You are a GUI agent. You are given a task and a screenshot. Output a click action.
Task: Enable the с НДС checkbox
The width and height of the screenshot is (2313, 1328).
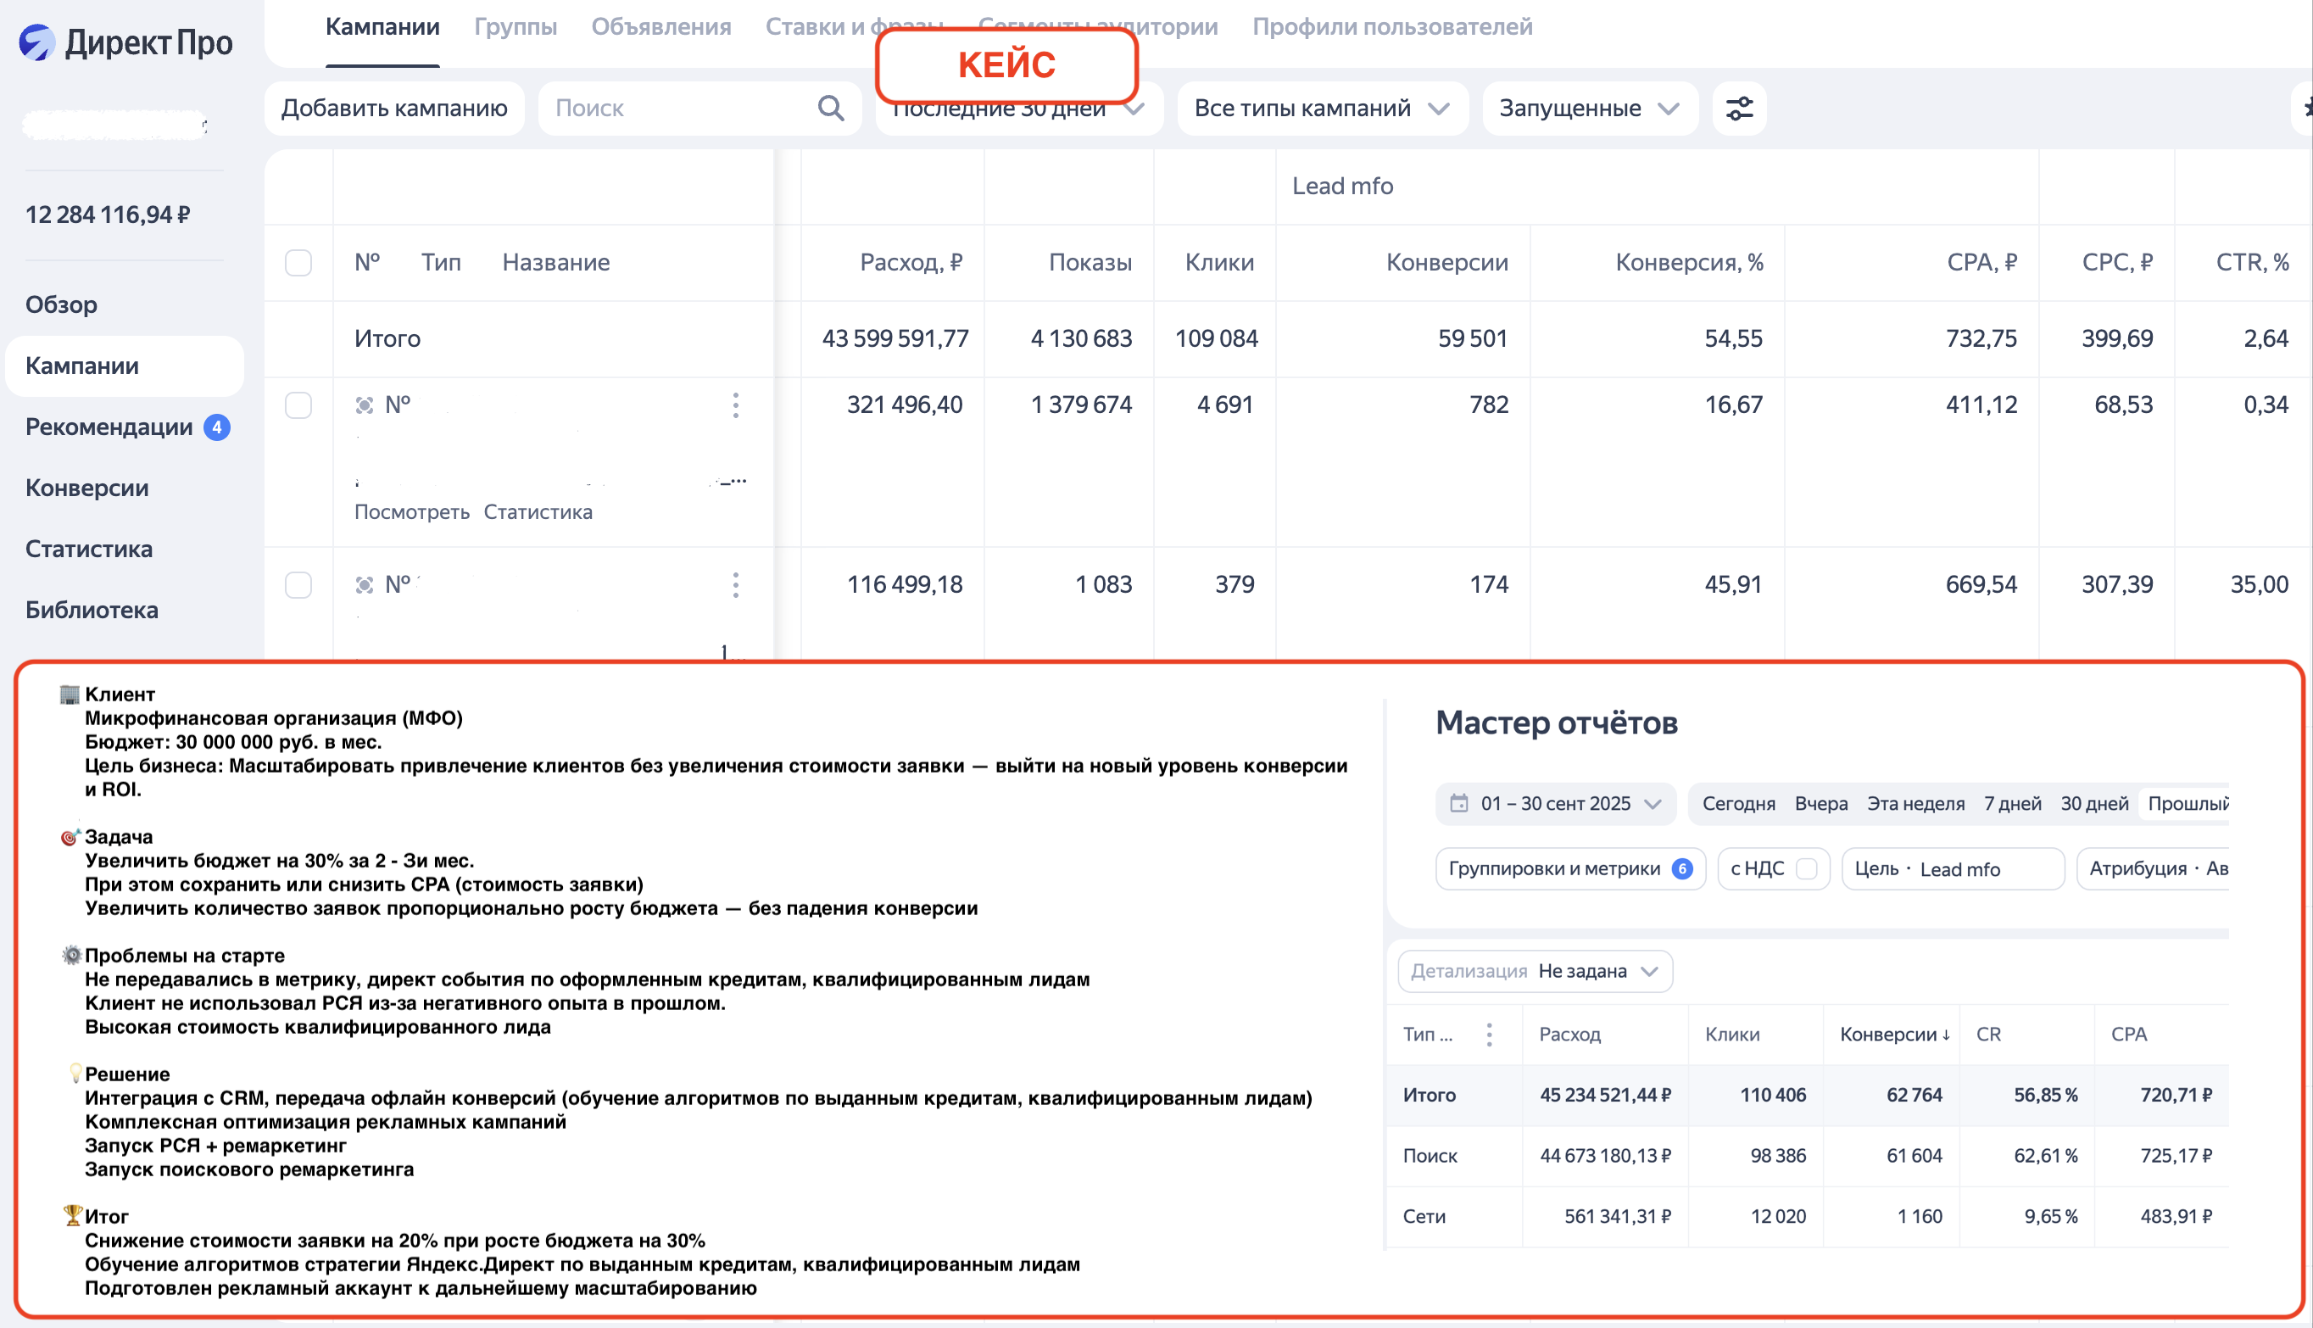[1805, 869]
